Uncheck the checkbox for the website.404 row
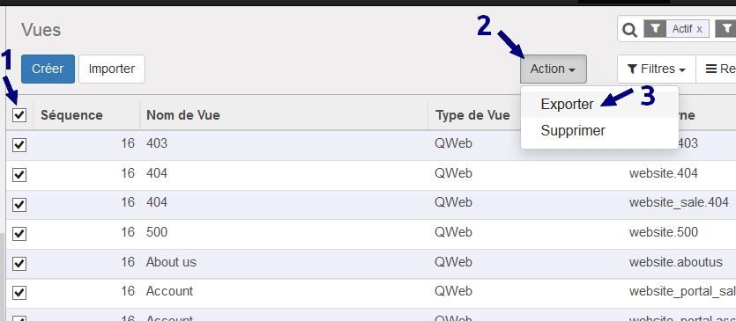The height and width of the screenshot is (321, 736). point(19,175)
